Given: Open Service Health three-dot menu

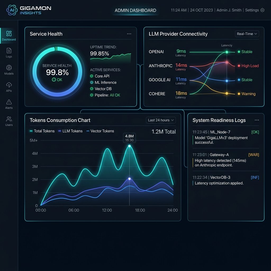Looking at the screenshot, I should [129, 34].
